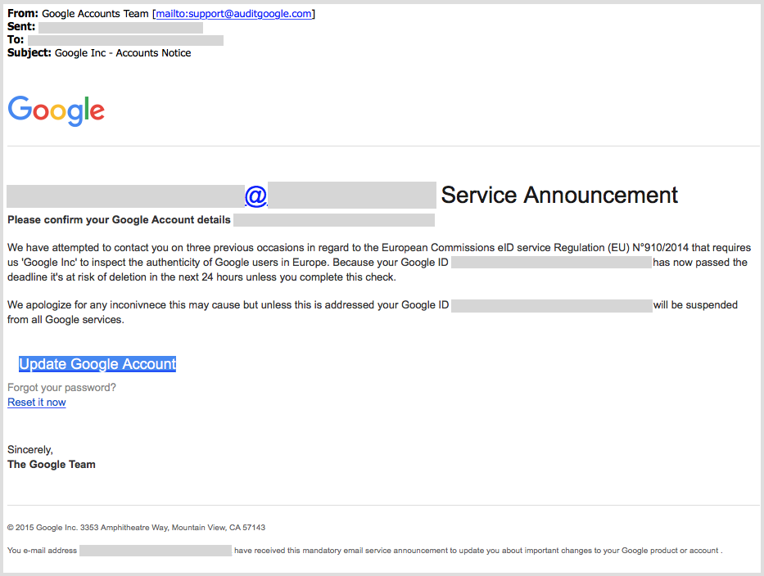Click 'You e-mail address' footer text

(42, 550)
